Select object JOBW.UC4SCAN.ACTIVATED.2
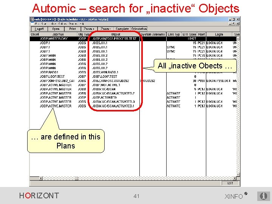The image size is (272, 204). (x=113, y=93)
